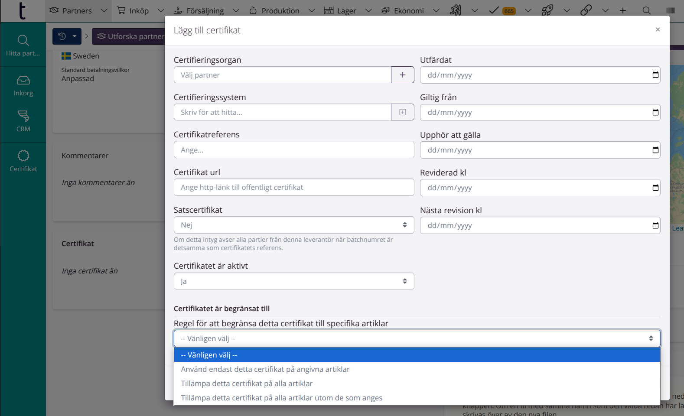This screenshot has height=416, width=684.
Task: Click the plus button beside Välj partner
Action: [x=402, y=75]
